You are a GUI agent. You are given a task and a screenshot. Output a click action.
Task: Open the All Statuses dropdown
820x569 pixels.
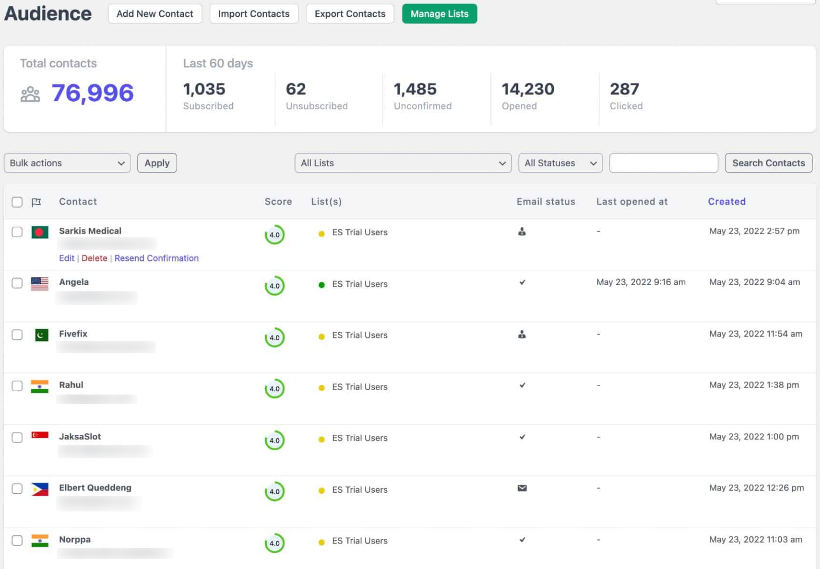click(x=560, y=163)
